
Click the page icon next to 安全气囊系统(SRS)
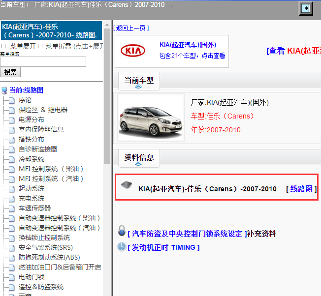12,248
